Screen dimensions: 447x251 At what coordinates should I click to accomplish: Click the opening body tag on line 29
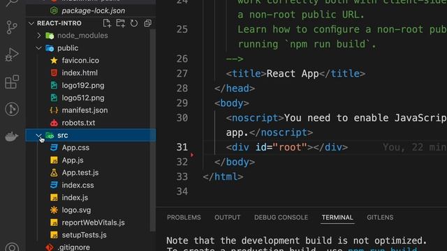tap(232, 103)
